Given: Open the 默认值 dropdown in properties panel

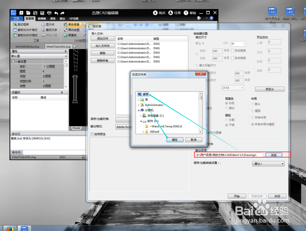Looking at the screenshot, I should click(39, 56).
